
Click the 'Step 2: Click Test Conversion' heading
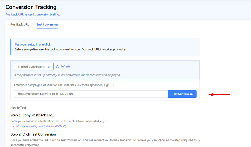(x=33, y=134)
